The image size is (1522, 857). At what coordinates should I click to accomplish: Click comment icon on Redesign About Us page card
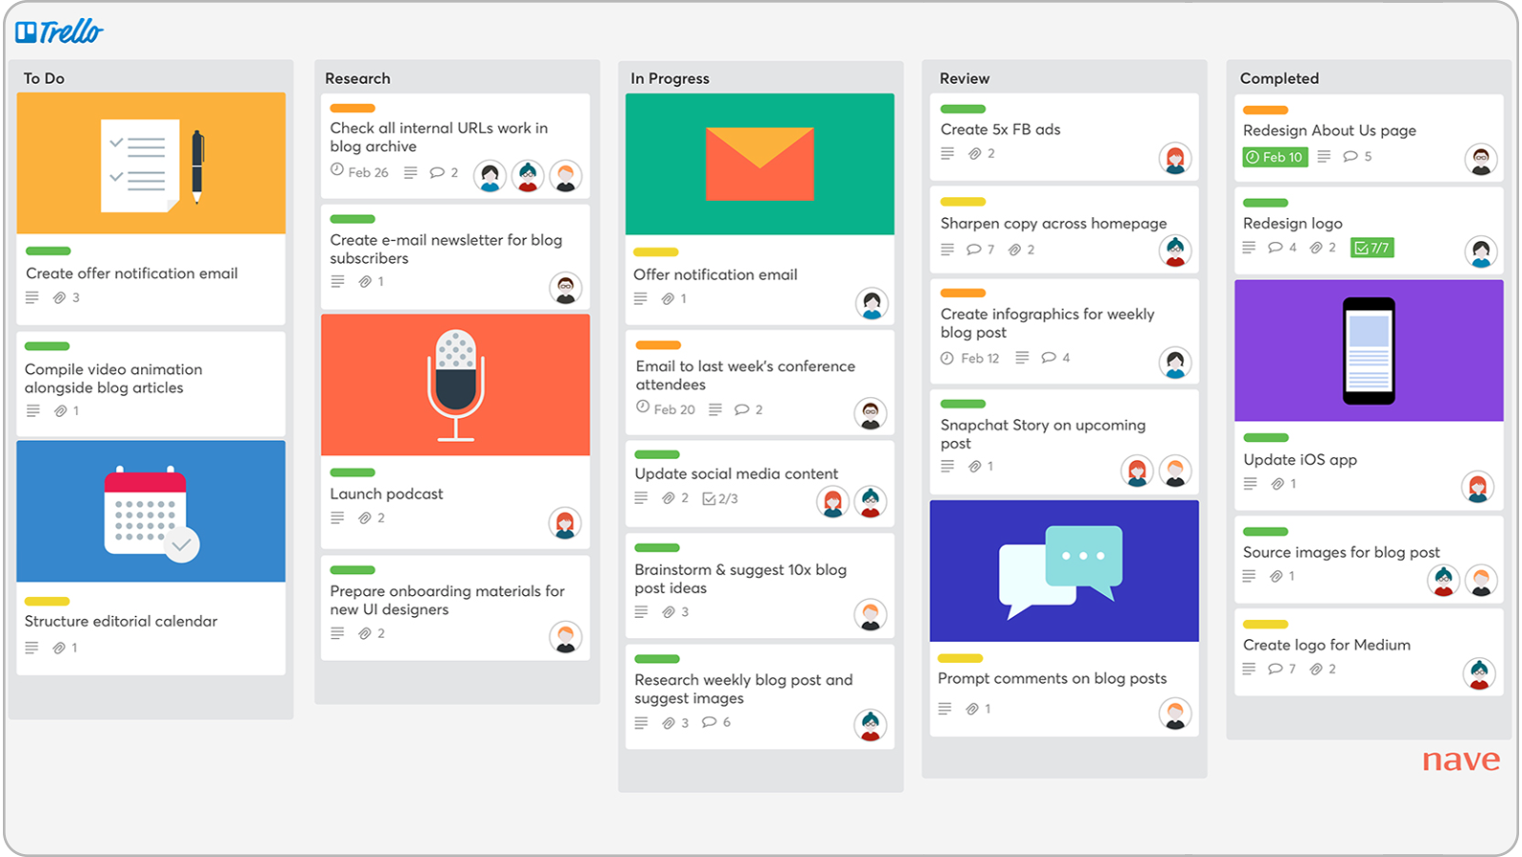coord(1351,156)
